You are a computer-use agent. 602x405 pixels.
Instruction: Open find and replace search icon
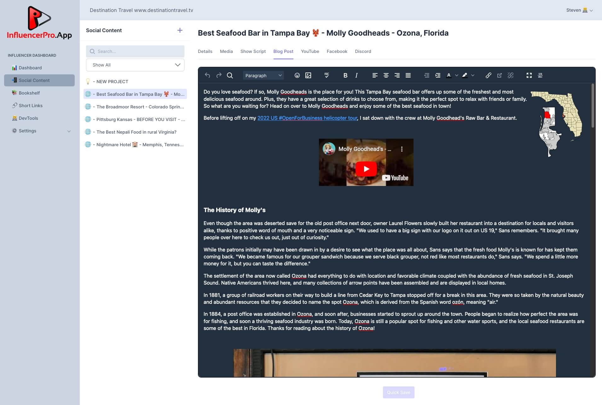230,75
